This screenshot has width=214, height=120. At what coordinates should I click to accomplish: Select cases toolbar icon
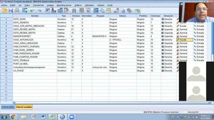(x=108, y=10)
